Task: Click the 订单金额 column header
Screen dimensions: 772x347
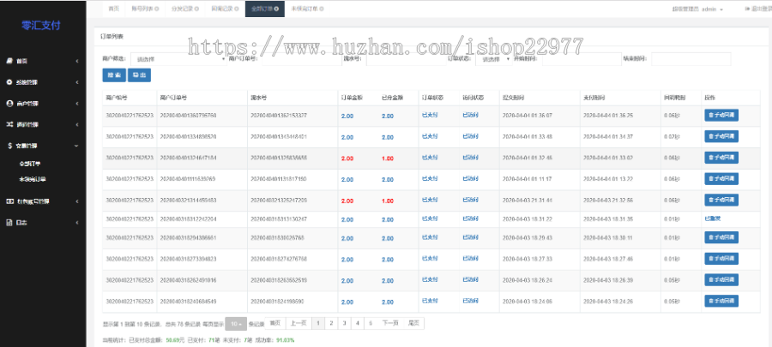Action: (x=352, y=98)
